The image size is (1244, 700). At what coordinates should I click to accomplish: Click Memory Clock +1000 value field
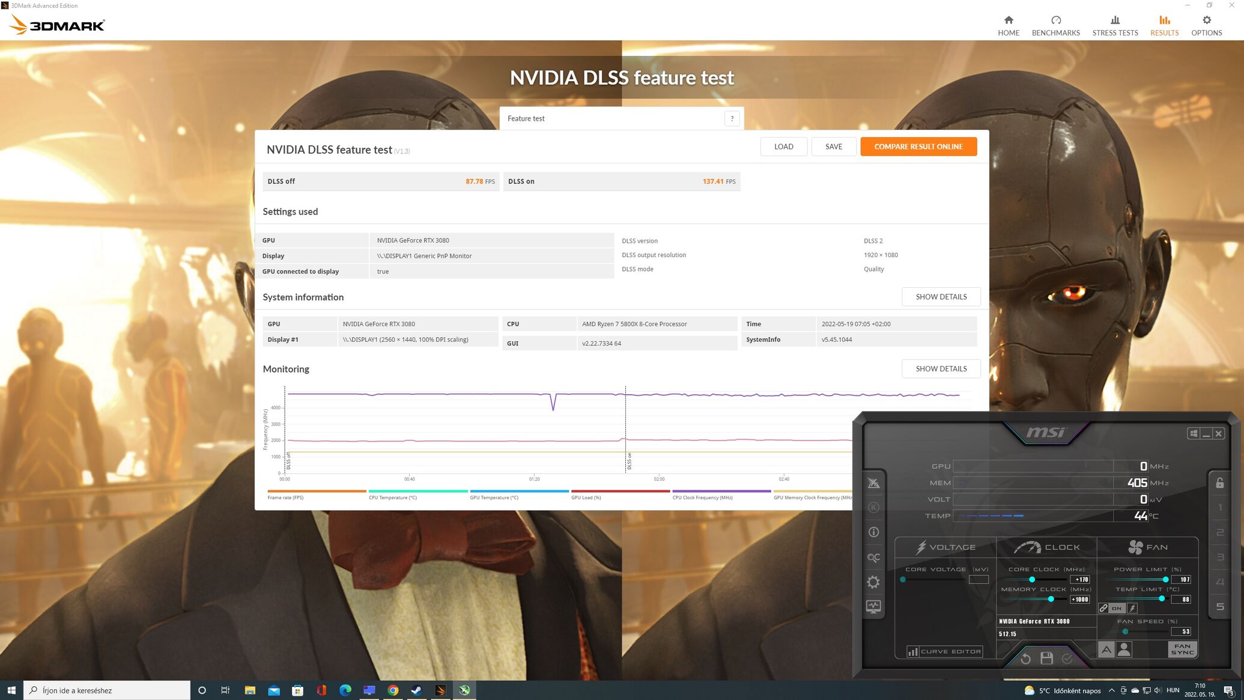click(1079, 600)
